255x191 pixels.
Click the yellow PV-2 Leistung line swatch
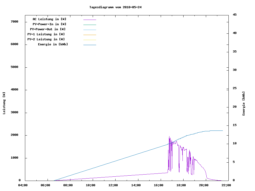(x=90, y=40)
